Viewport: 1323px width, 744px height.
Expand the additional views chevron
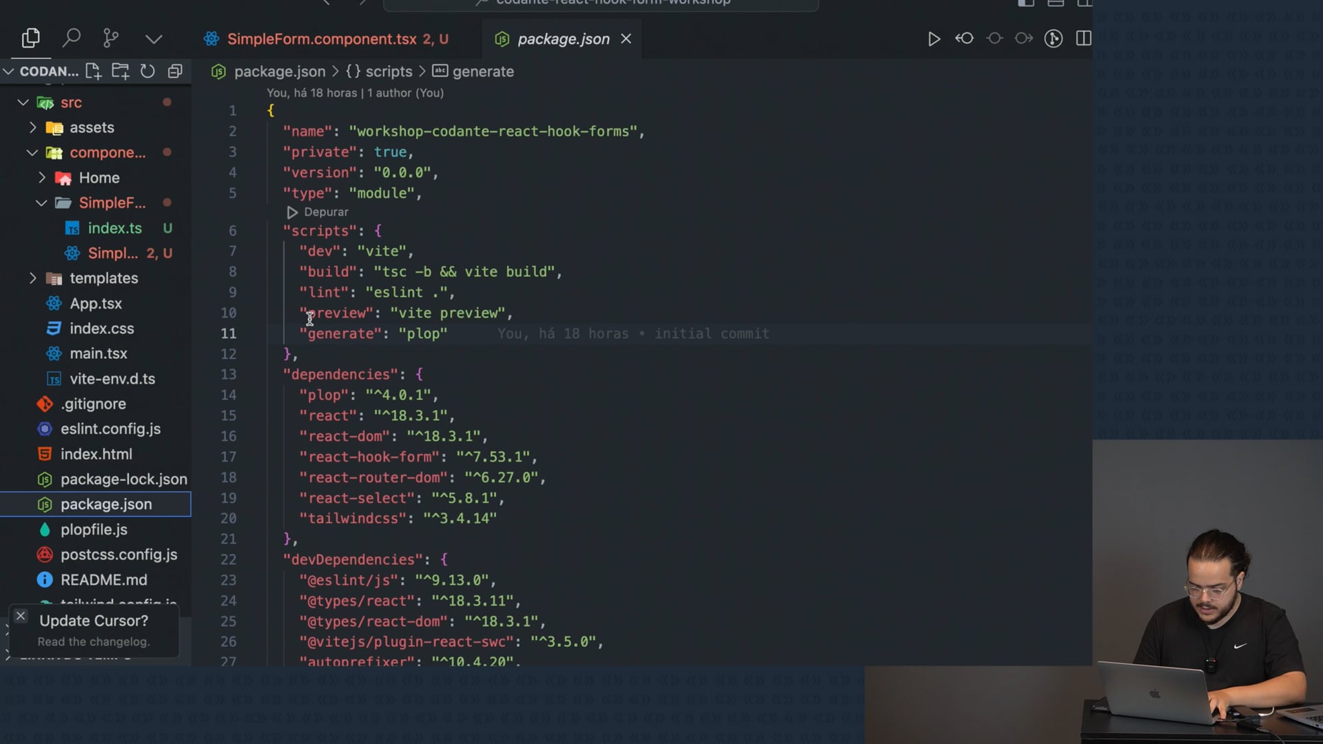click(154, 39)
